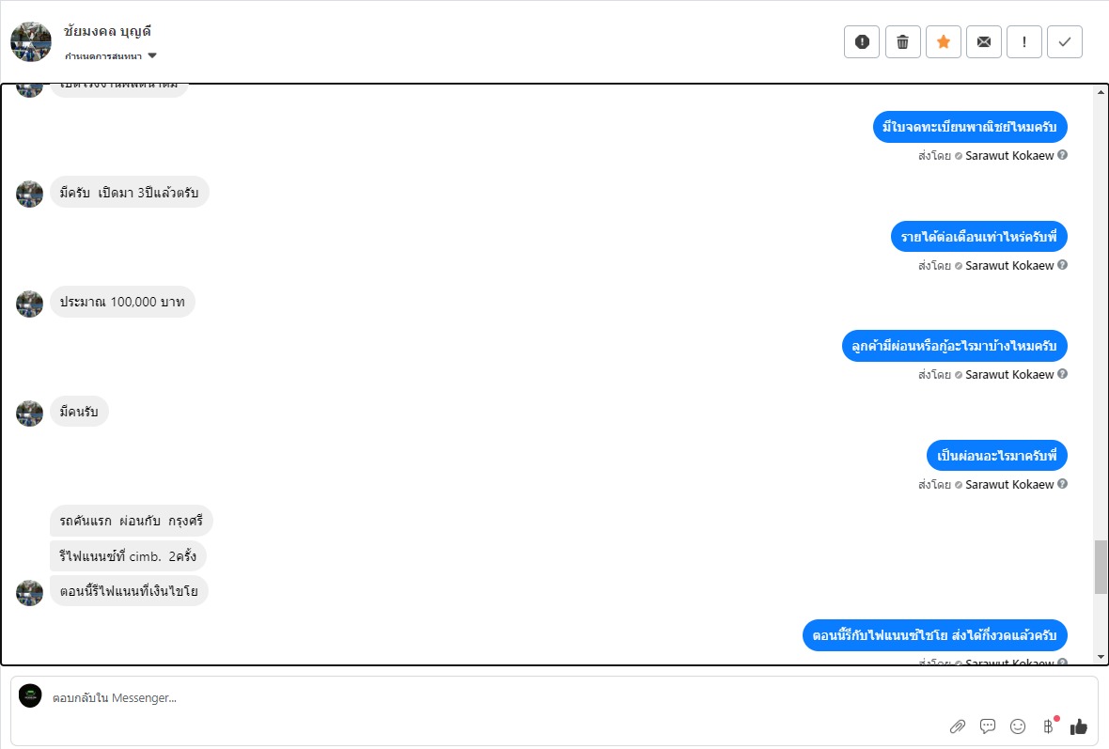Click the chat scrollbar up arrow
The width and height of the screenshot is (1109, 749).
click(x=1101, y=92)
